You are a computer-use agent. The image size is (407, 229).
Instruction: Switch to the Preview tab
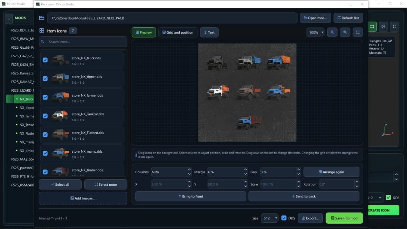(144, 32)
